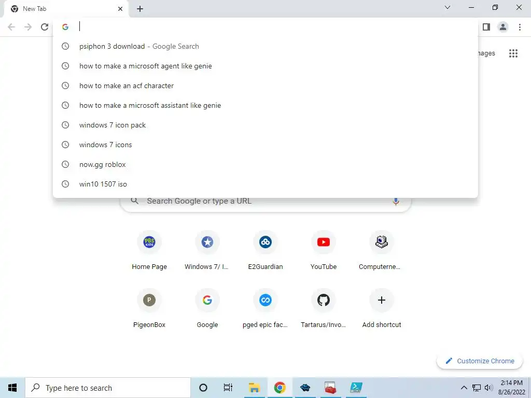
Task: Open PowerShell from the taskbar
Action: pos(356,388)
